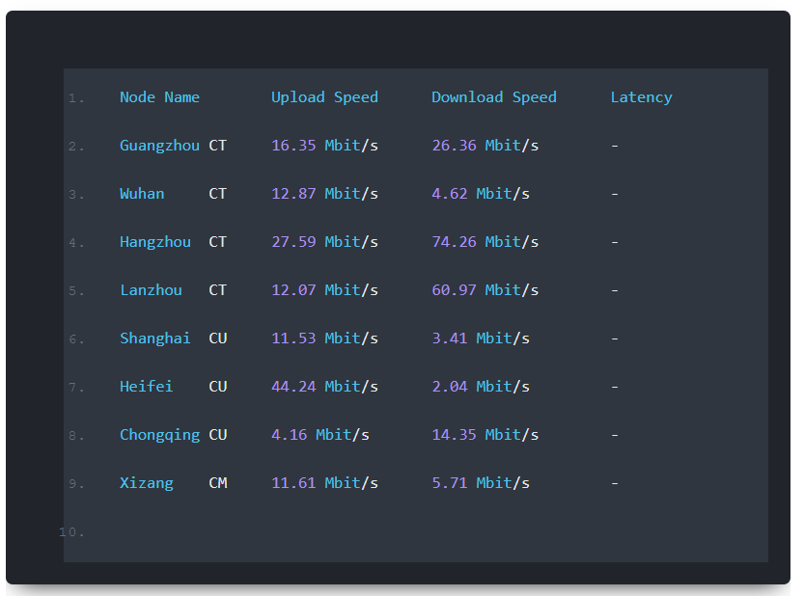The height and width of the screenshot is (596, 804).
Task: Click the 60.97 download speed value
Action: coord(454,290)
